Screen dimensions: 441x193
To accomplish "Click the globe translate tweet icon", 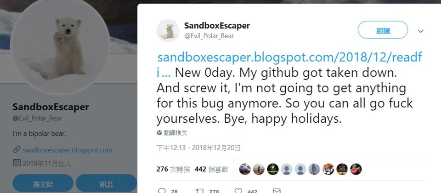I will (x=159, y=133).
